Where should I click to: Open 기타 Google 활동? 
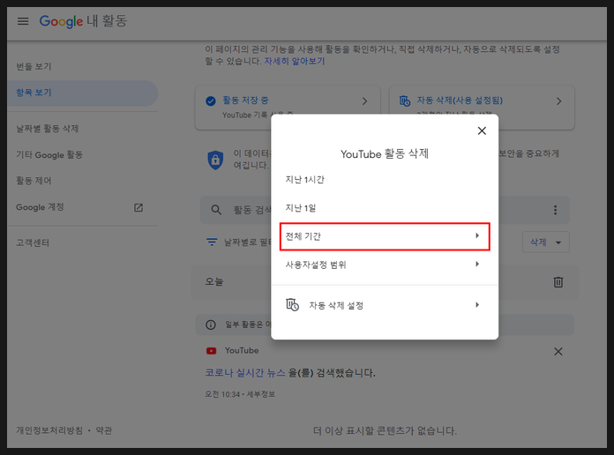pos(49,155)
